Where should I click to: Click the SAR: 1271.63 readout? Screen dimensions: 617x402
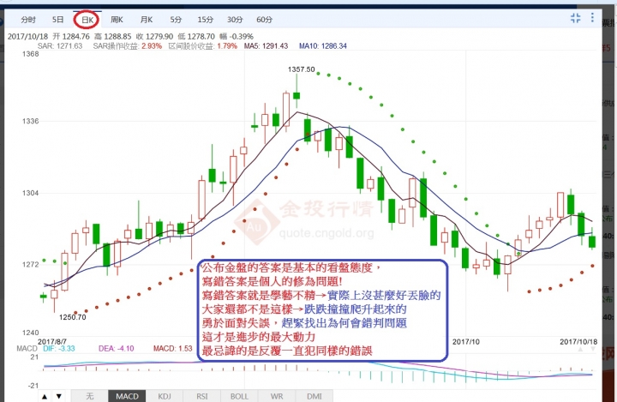pyautogui.click(x=60, y=46)
